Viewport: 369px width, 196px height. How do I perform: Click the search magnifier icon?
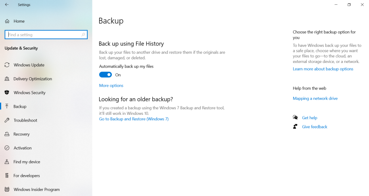click(83, 35)
